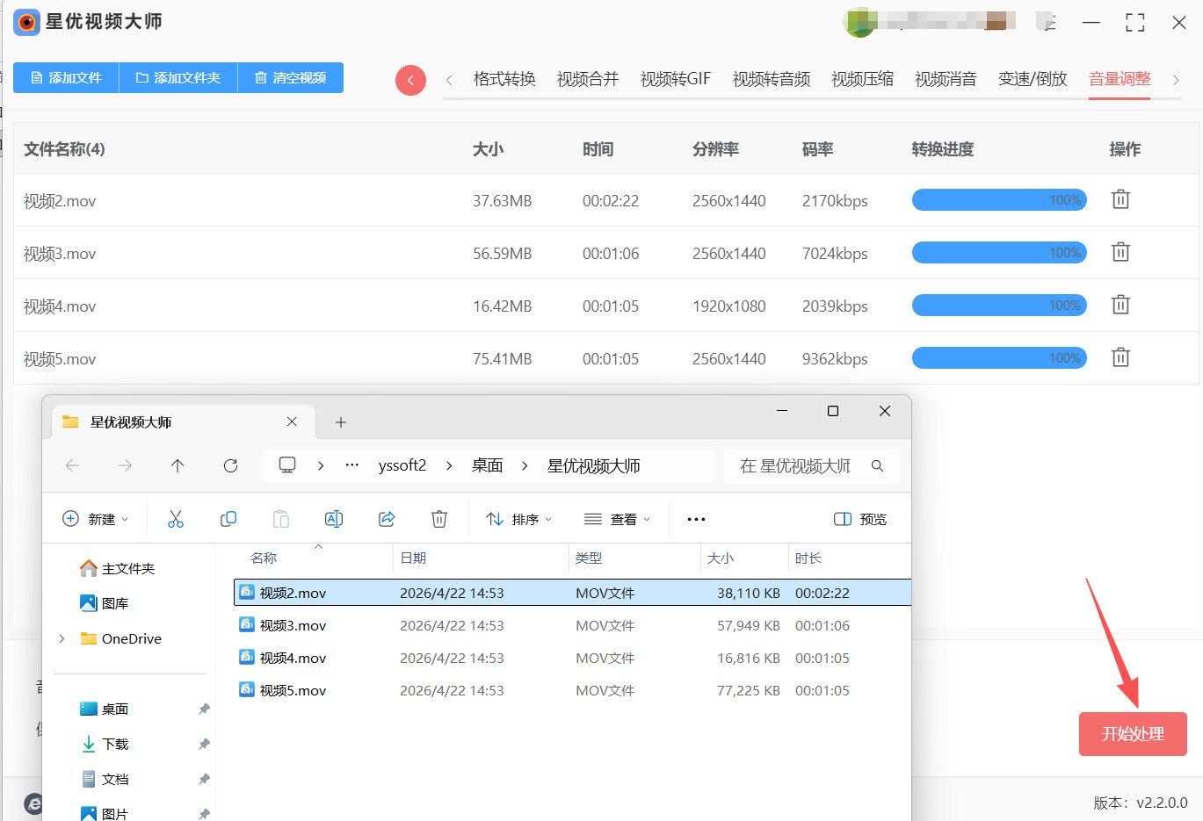Delete 视频2.mov from the conversion list
Screen dimensions: 1203x821
(1120, 199)
